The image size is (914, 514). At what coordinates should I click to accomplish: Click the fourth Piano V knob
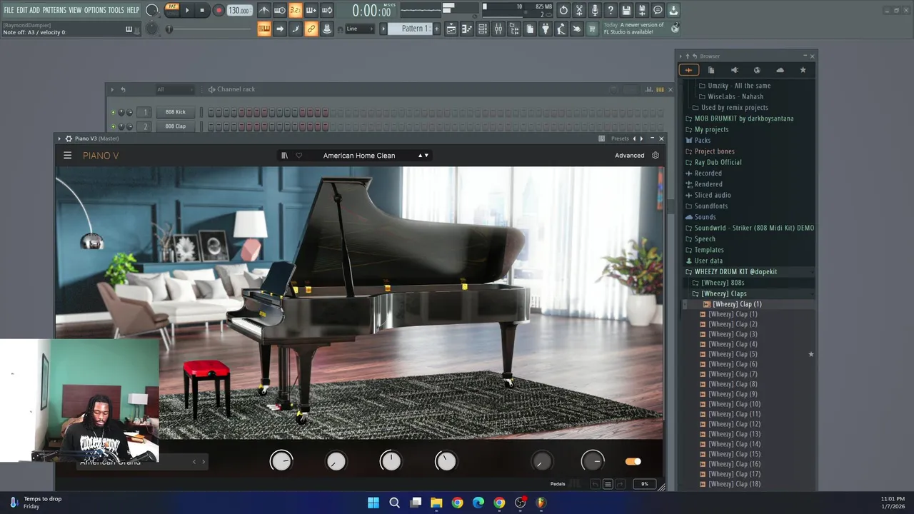click(446, 461)
